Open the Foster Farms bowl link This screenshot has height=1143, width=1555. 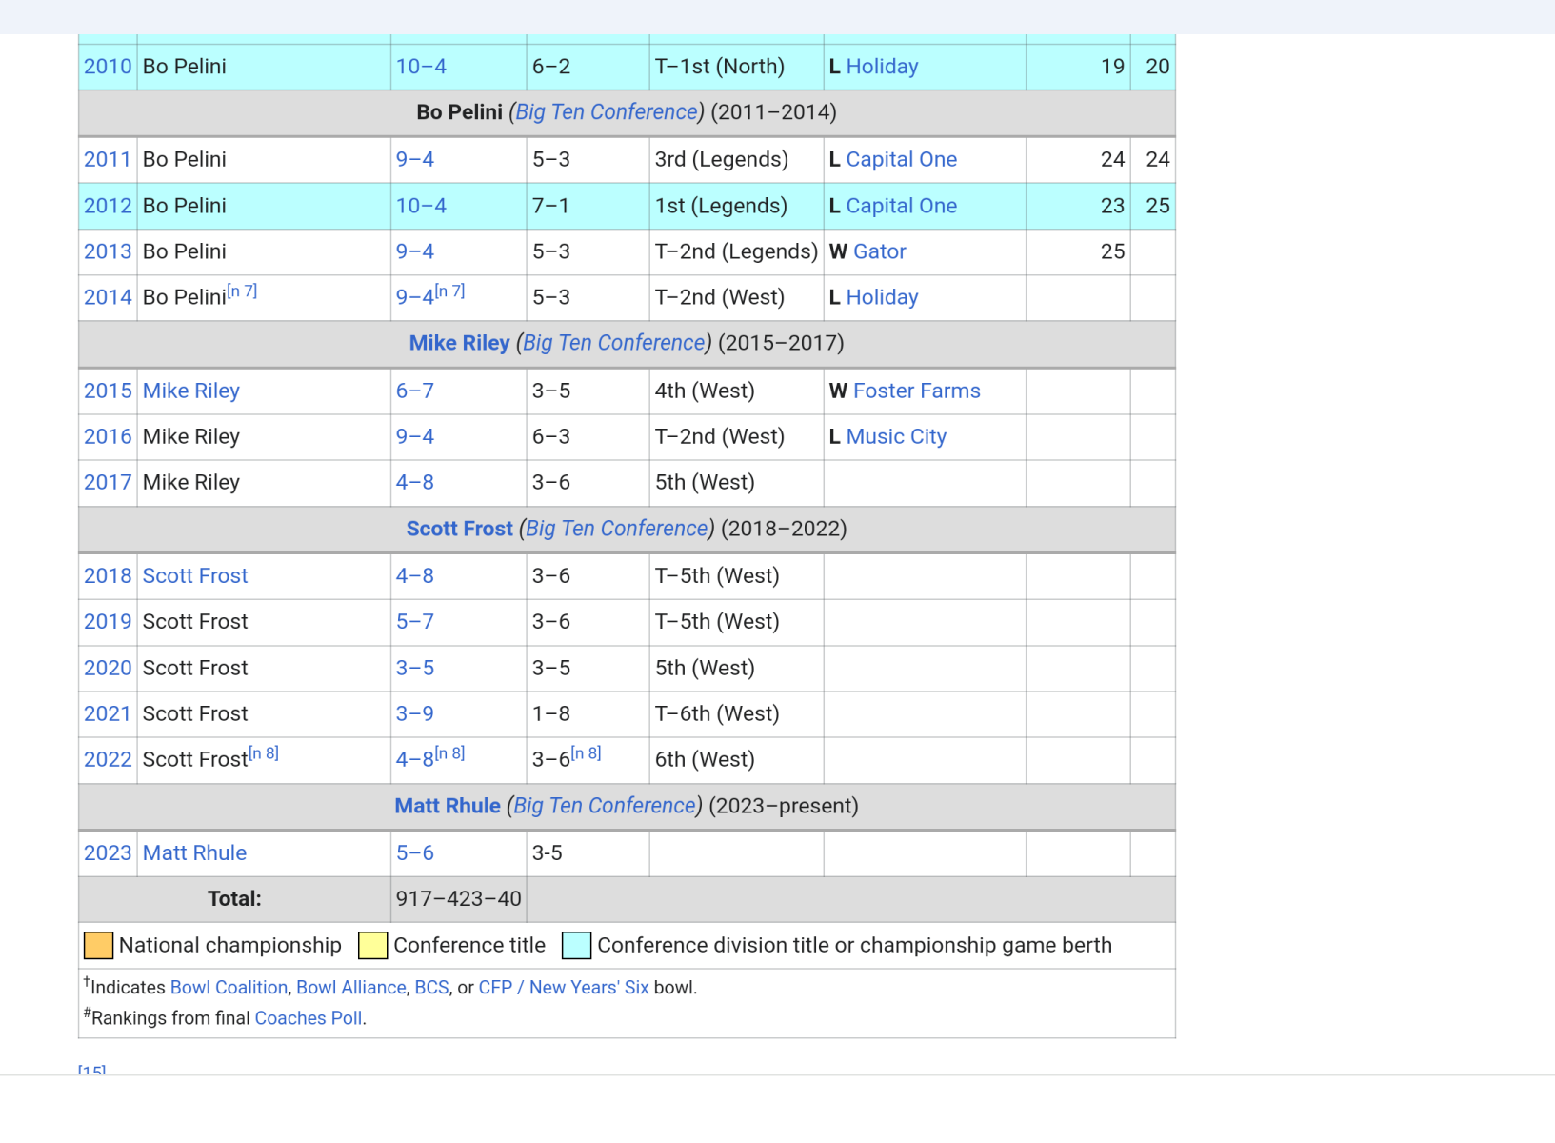pyautogui.click(x=917, y=391)
